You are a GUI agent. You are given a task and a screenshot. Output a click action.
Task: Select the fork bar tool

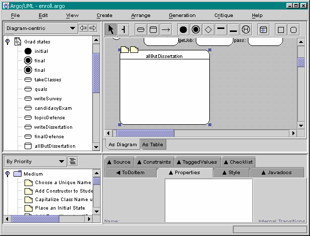tap(221, 30)
